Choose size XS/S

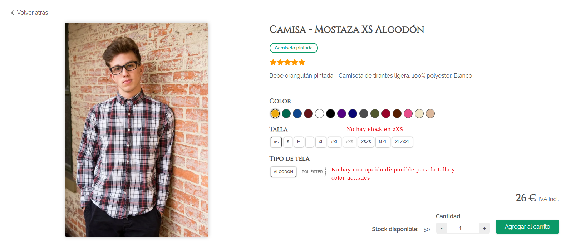(366, 142)
